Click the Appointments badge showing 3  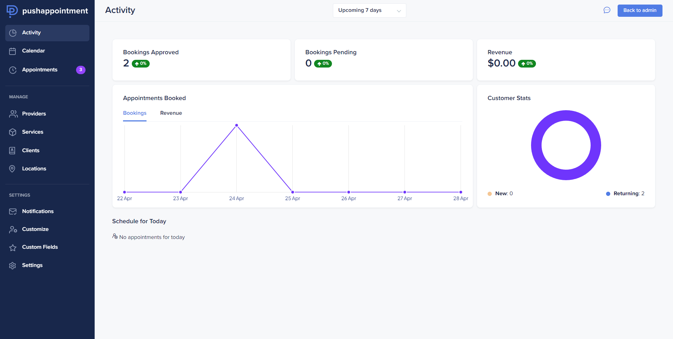[x=81, y=70]
